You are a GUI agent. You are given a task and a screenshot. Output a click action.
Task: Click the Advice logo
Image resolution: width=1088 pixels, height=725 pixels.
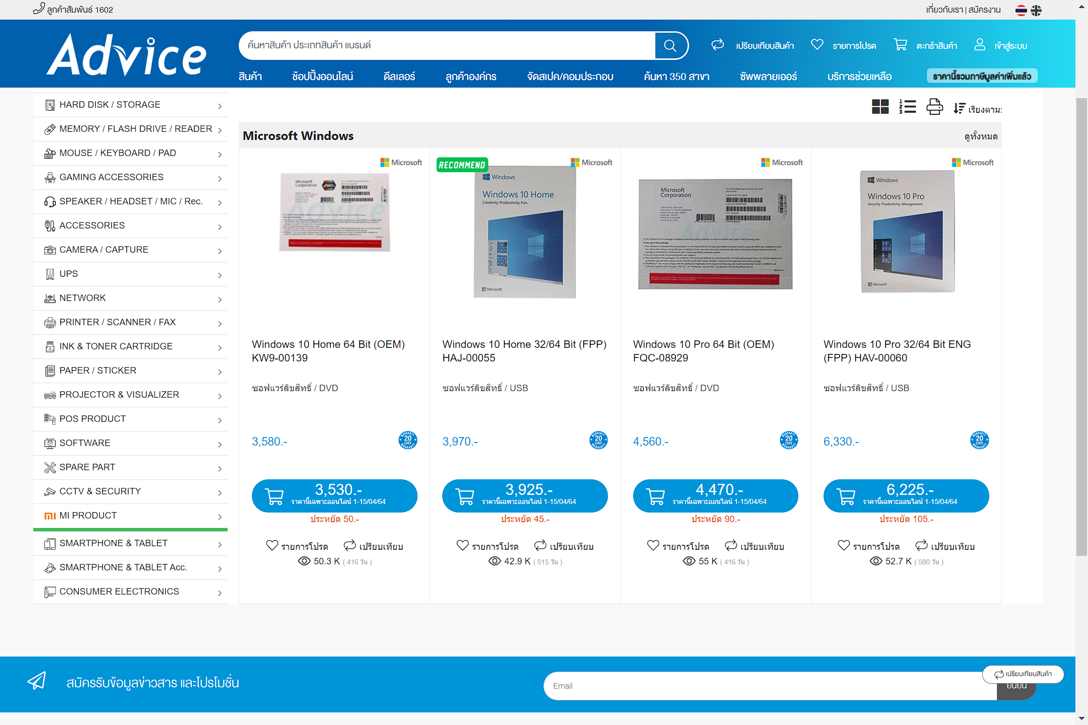pos(127,55)
